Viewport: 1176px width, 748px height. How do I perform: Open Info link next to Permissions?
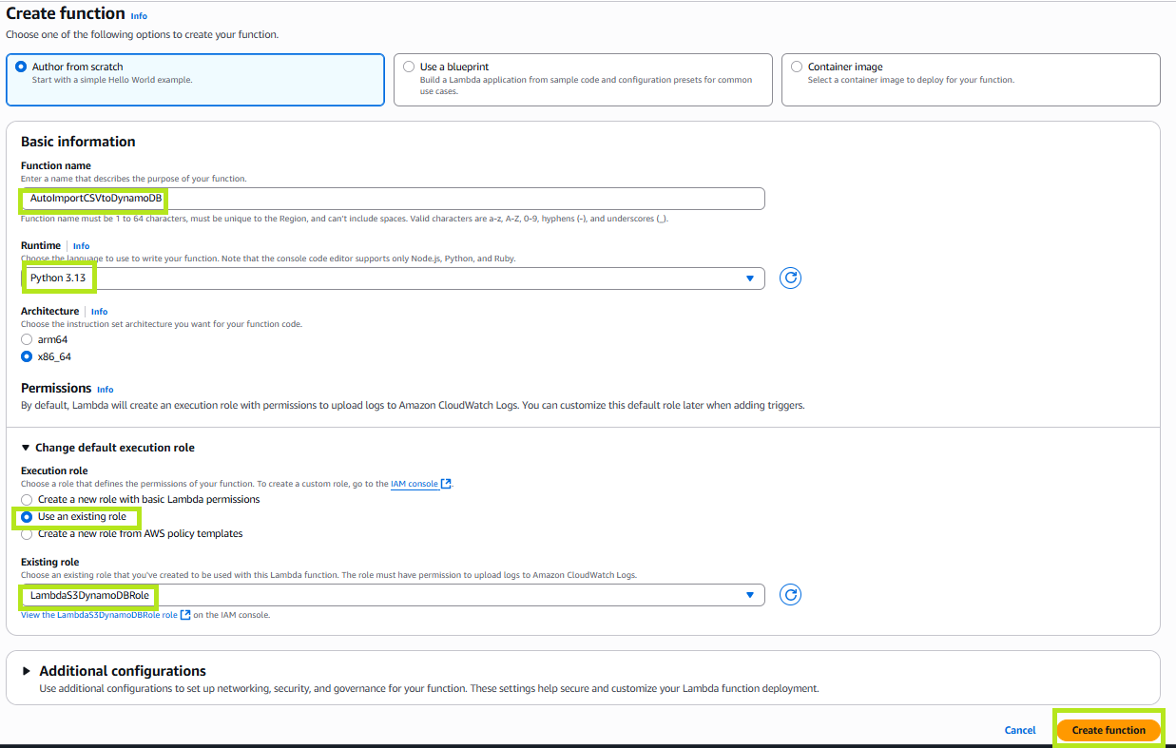(105, 390)
